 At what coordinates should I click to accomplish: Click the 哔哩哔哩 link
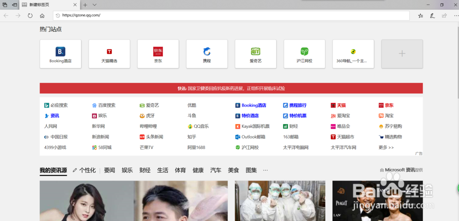[148, 126]
